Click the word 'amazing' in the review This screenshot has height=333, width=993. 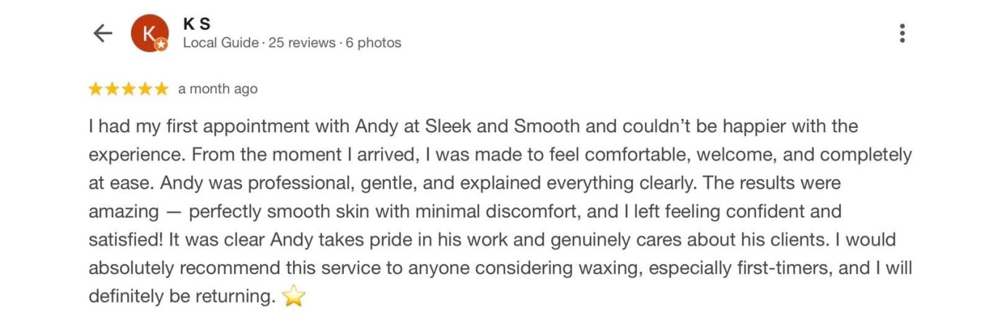pos(124,212)
